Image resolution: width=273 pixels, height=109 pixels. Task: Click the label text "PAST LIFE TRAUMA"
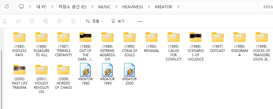click(19, 85)
